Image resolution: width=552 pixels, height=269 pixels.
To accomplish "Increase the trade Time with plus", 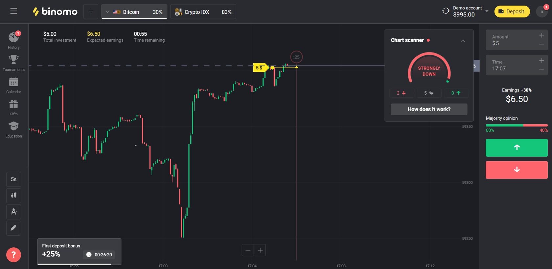I will click(x=541, y=61).
